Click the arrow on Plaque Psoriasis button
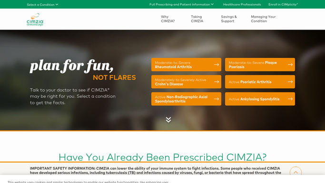The height and width of the screenshot is (183, 325). [x=290, y=64]
